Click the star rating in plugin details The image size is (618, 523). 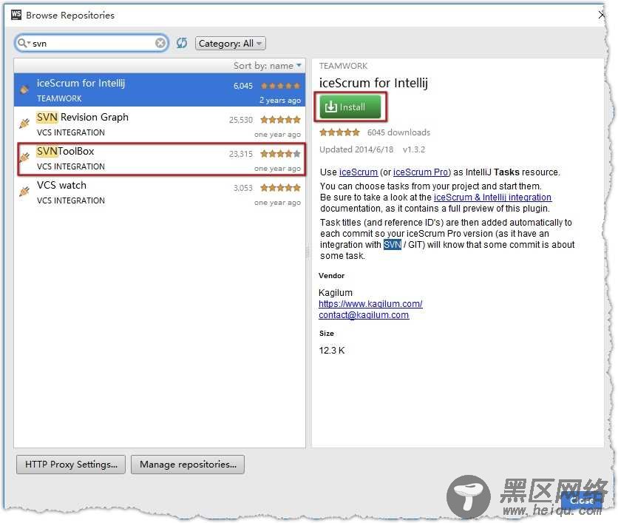(339, 132)
